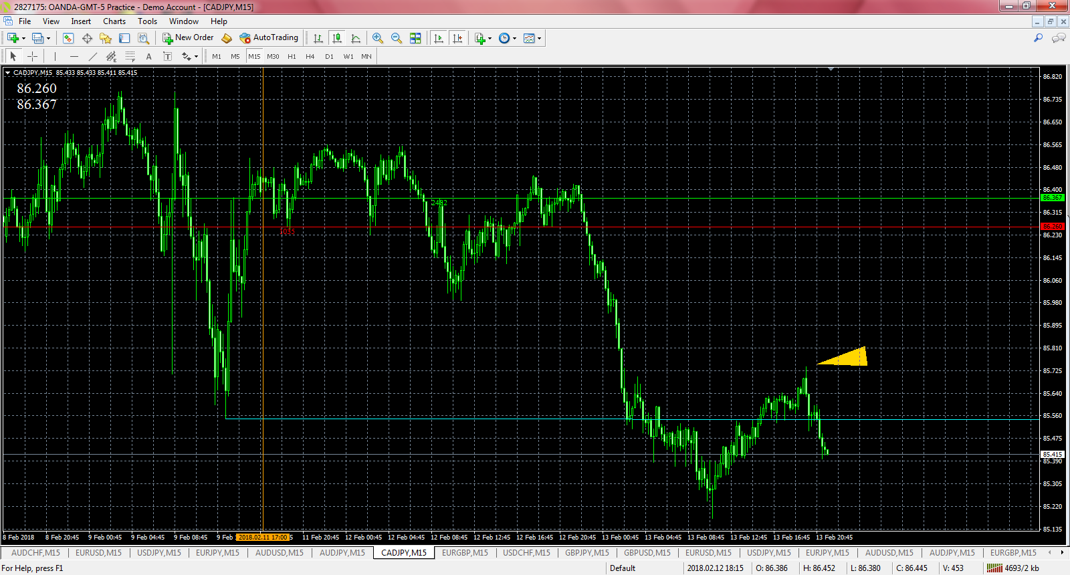Switch to the AUDCHF,M15 chart tab
Viewport: 1070px width, 575px height.
click(x=35, y=553)
